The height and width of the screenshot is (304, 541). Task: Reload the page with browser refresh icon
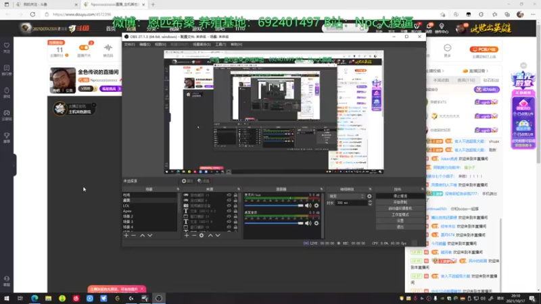click(32, 14)
